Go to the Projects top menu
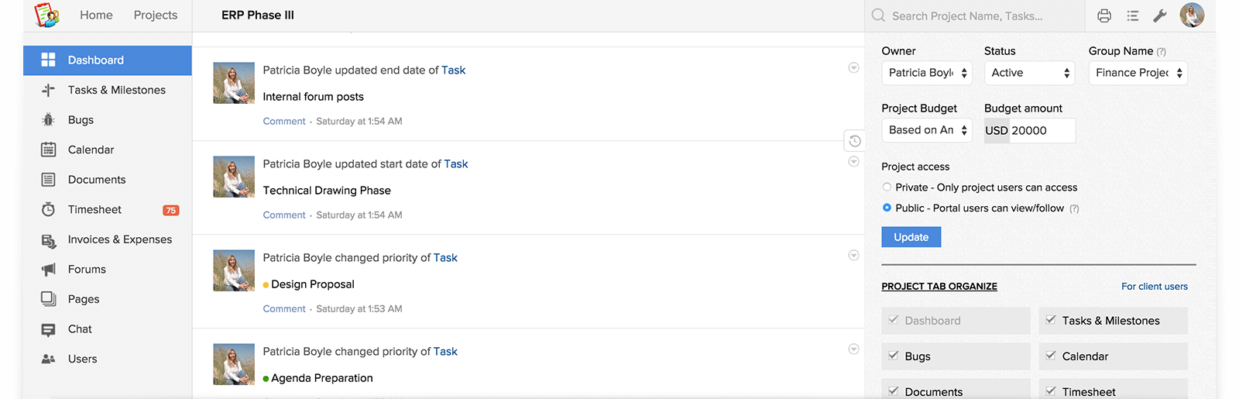This screenshot has width=1239, height=399. 155,15
